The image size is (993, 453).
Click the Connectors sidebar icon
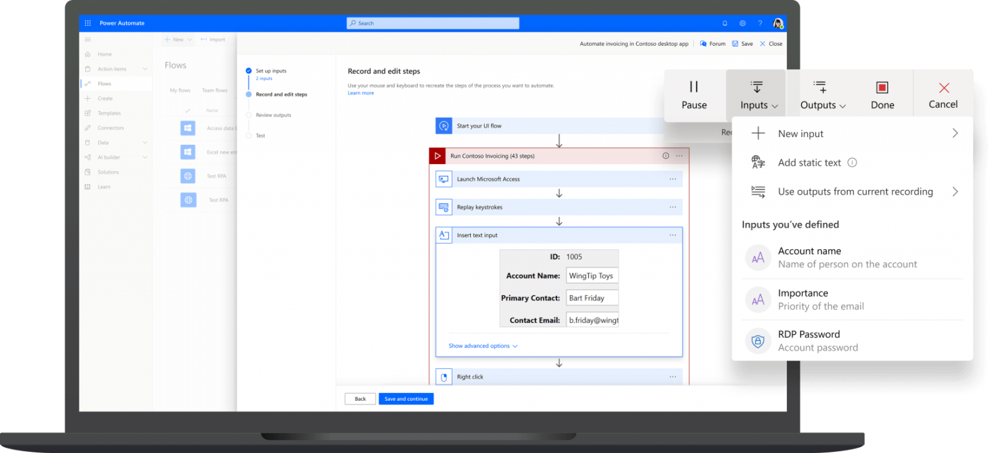click(88, 127)
